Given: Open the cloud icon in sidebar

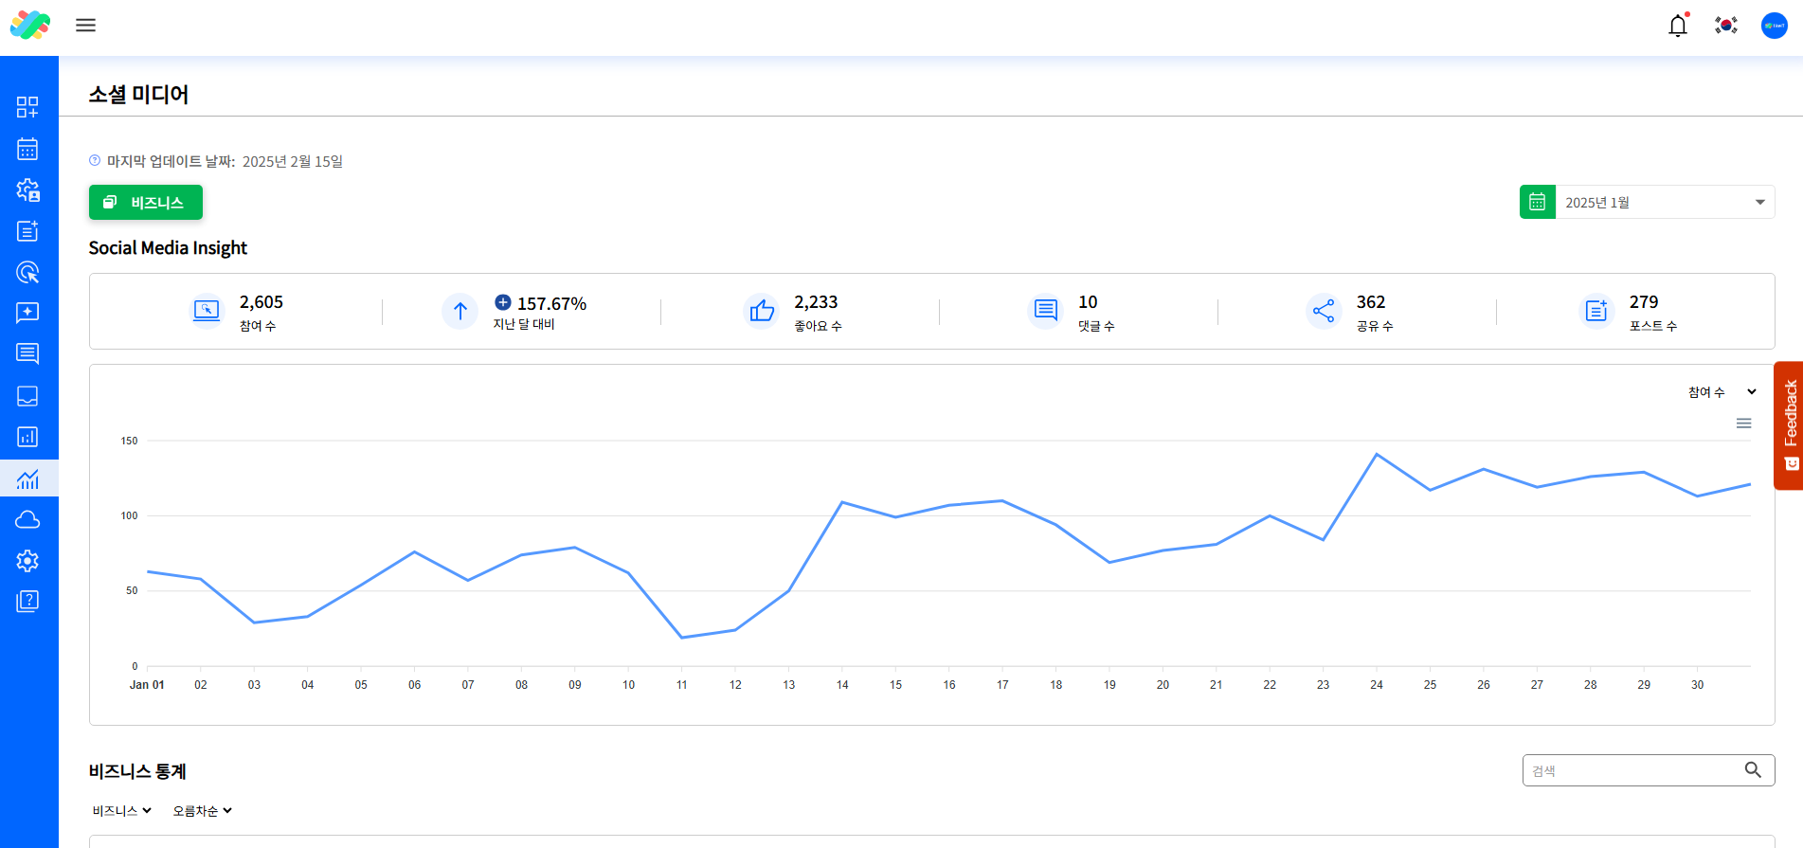Looking at the screenshot, I should click(27, 519).
